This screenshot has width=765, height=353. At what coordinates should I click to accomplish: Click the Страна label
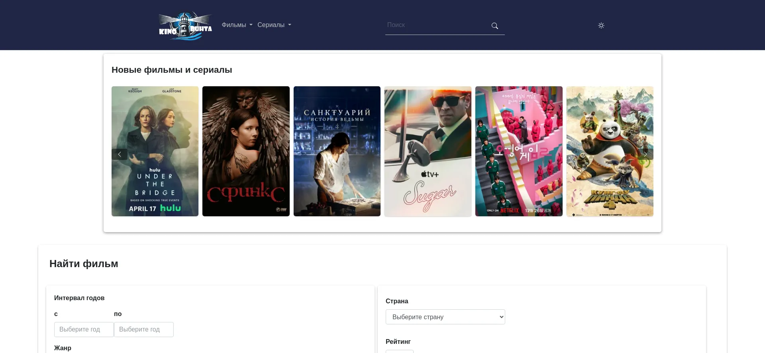click(397, 301)
